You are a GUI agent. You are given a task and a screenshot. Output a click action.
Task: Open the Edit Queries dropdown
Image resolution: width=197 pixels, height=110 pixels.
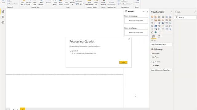tap(41, 3)
